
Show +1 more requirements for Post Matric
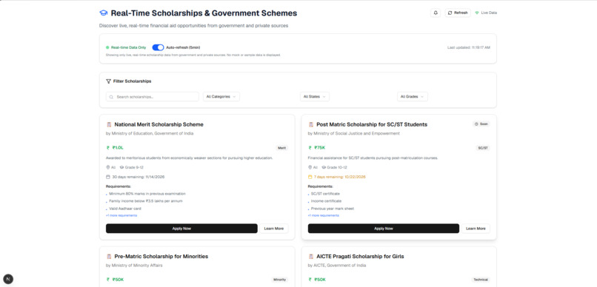(x=323, y=215)
